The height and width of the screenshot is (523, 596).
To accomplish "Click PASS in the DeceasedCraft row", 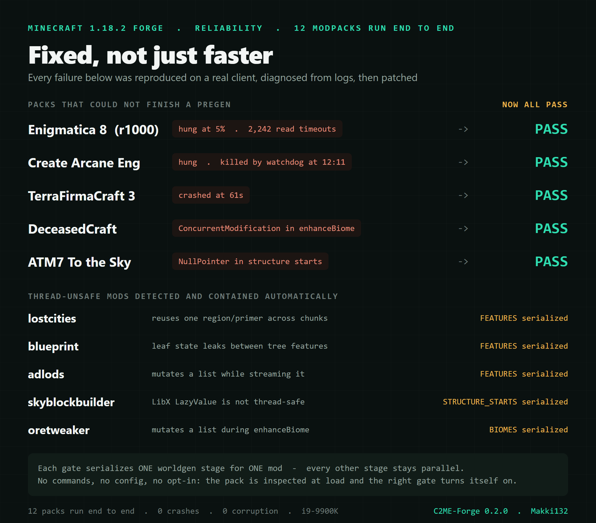I will pyautogui.click(x=551, y=228).
